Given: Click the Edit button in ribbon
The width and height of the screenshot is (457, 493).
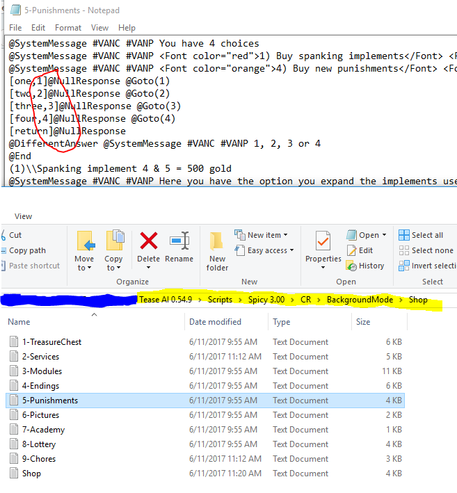Looking at the screenshot, I should (360, 250).
